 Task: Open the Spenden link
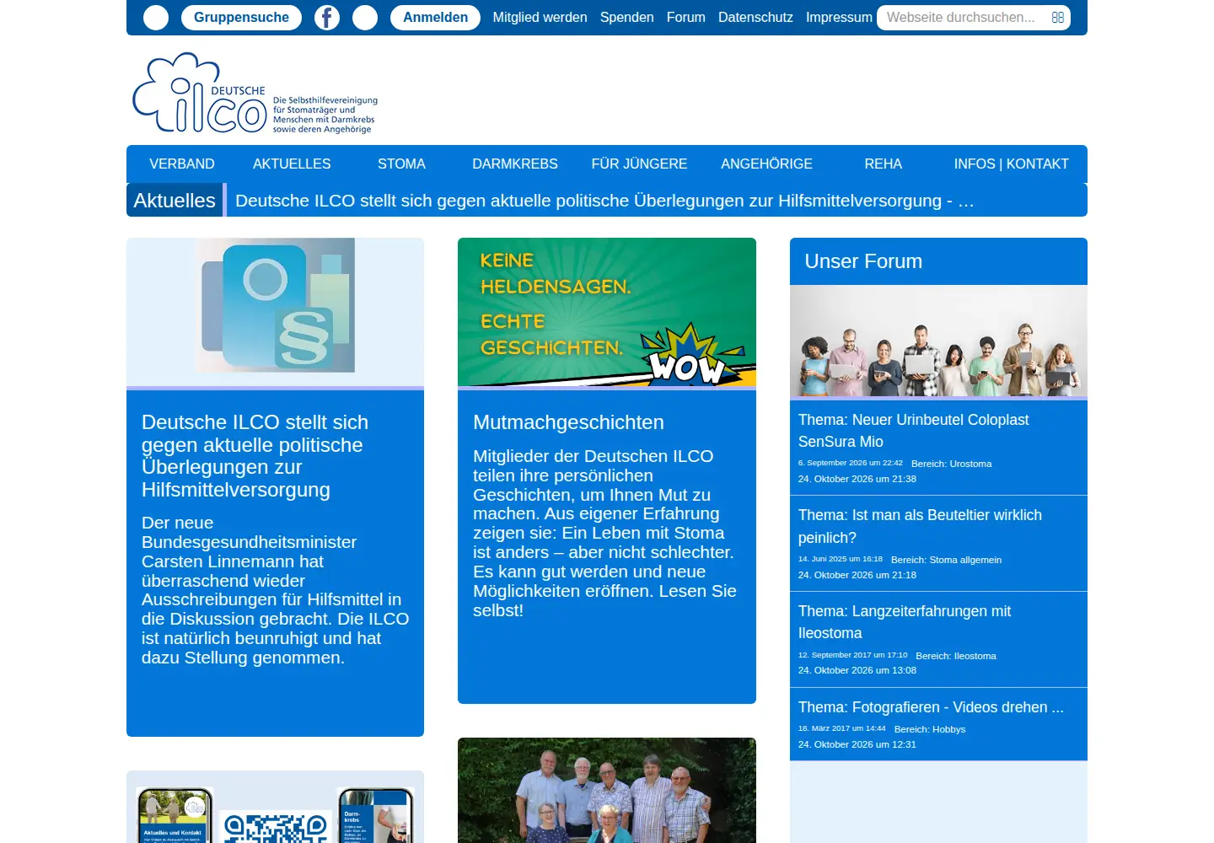[626, 18]
